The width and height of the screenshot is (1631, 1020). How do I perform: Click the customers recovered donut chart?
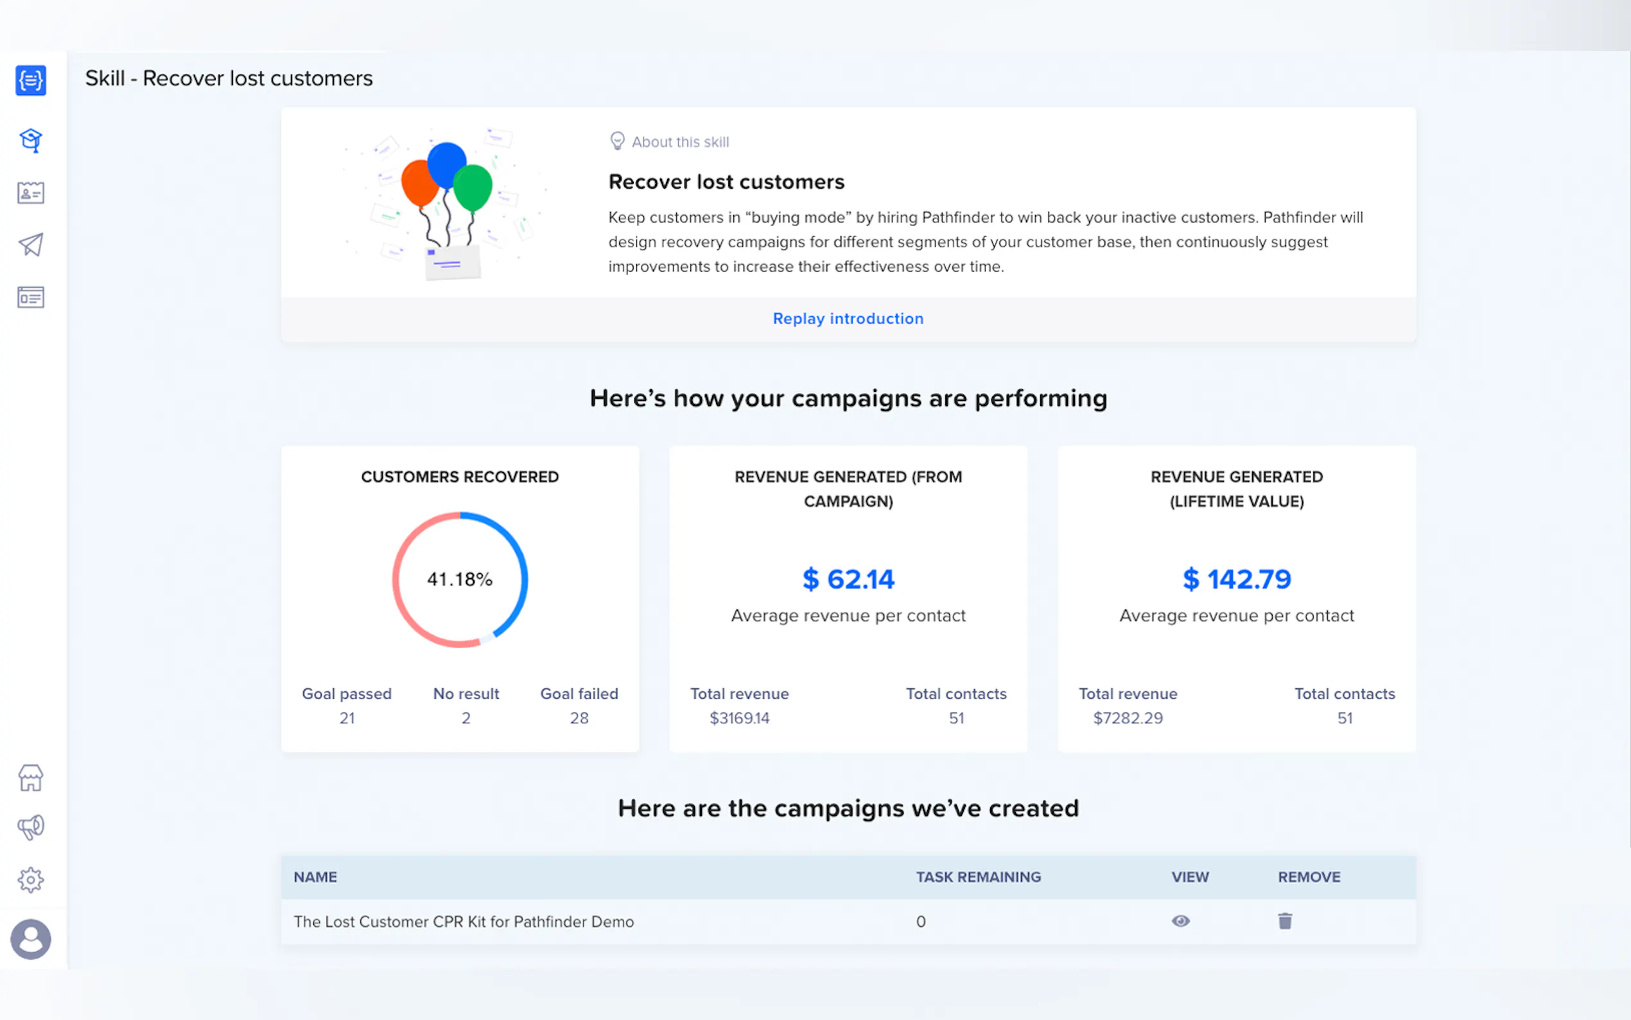460,579
